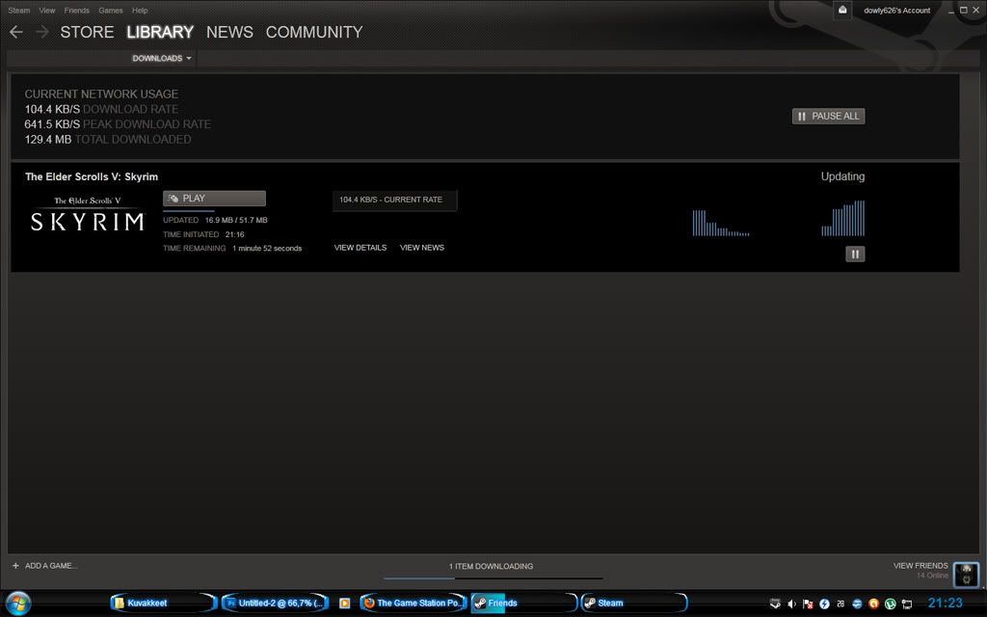Select The Elder Scrolls V: Skyrim title
The height and width of the screenshot is (617, 987).
pos(92,177)
